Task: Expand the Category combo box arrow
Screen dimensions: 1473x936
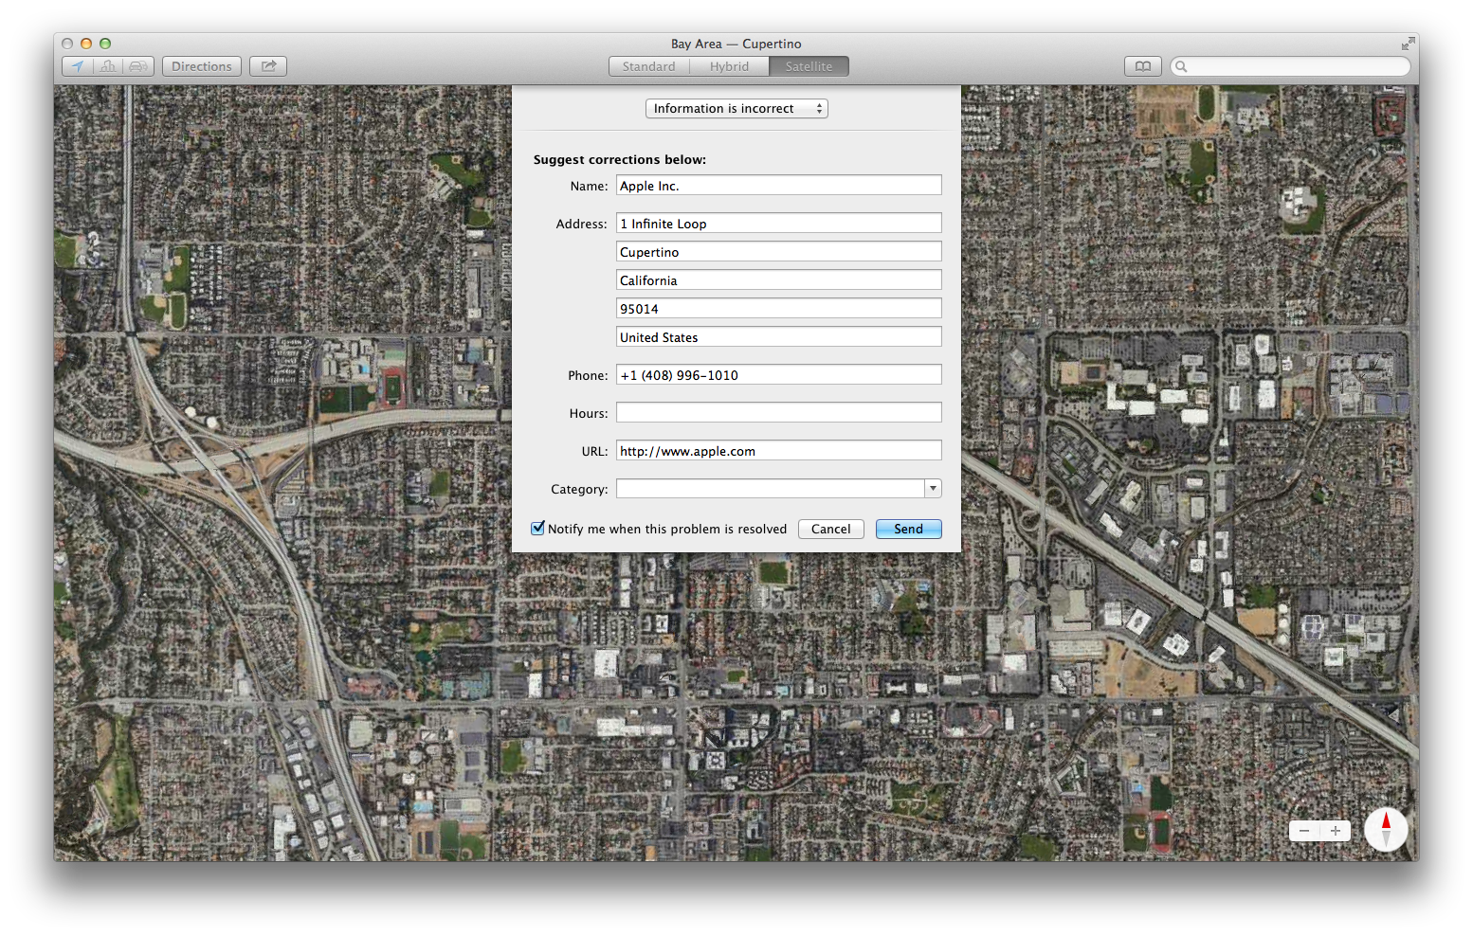Action: coord(933,489)
